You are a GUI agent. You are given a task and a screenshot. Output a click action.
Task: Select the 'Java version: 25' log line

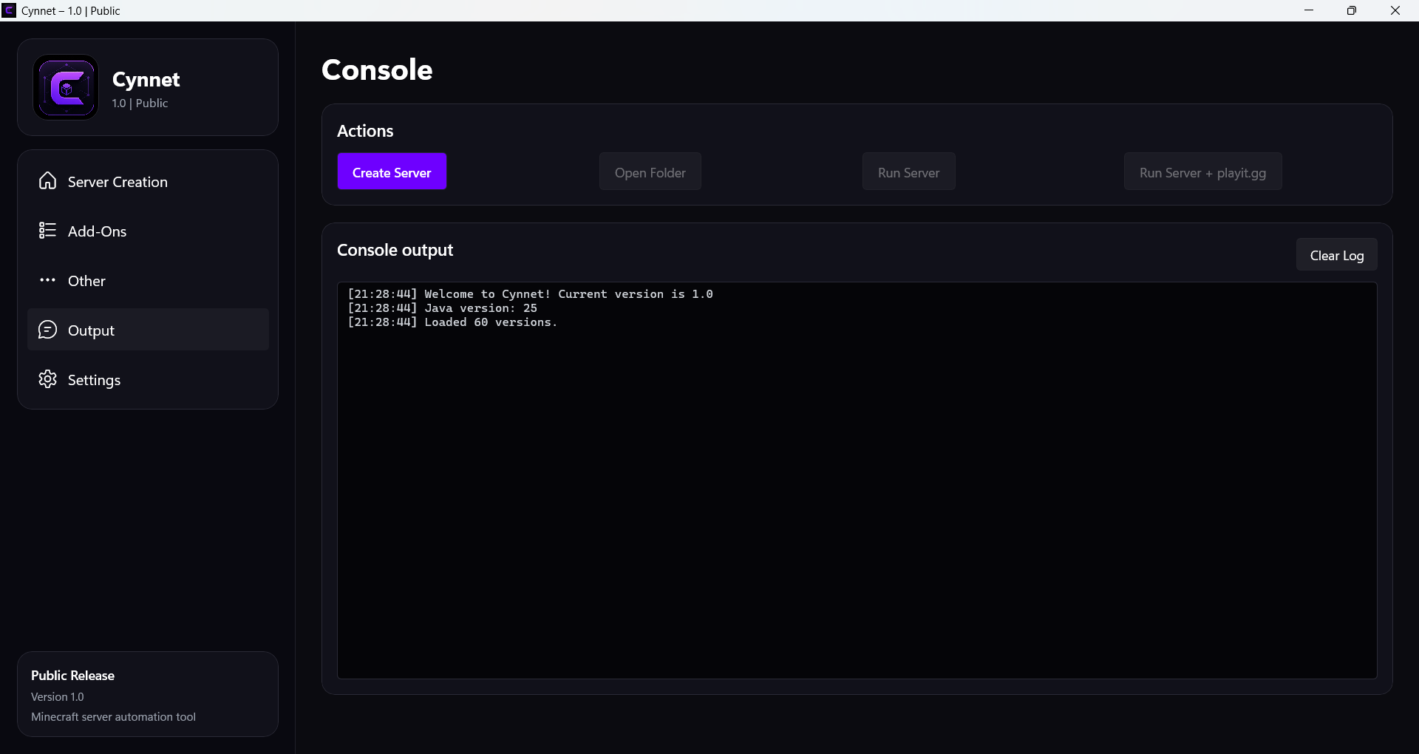tap(442, 308)
